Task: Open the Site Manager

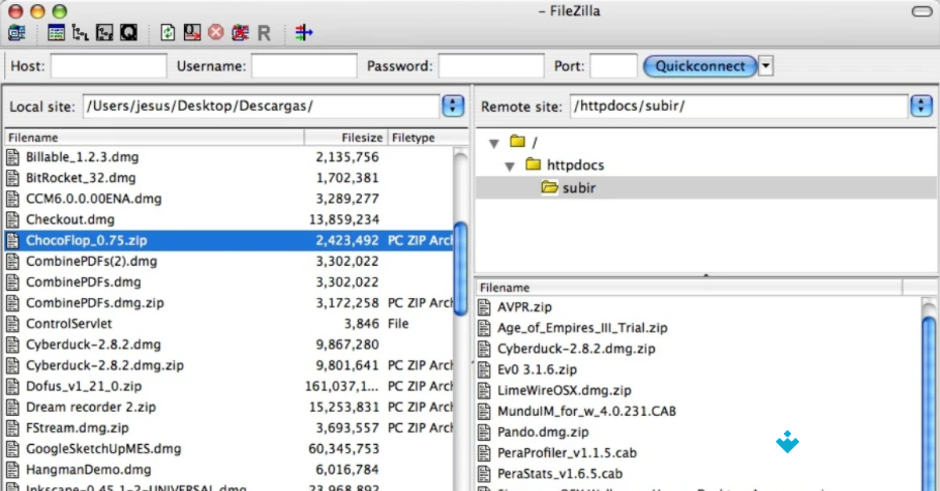Action: click(17, 33)
